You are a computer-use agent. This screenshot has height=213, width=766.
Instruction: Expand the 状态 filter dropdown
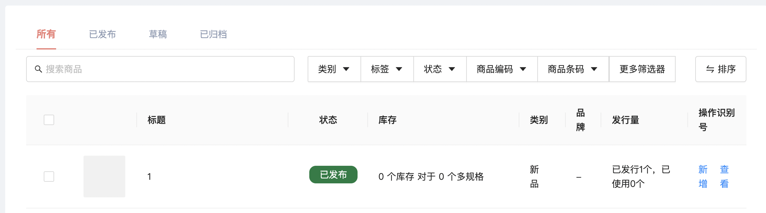440,69
